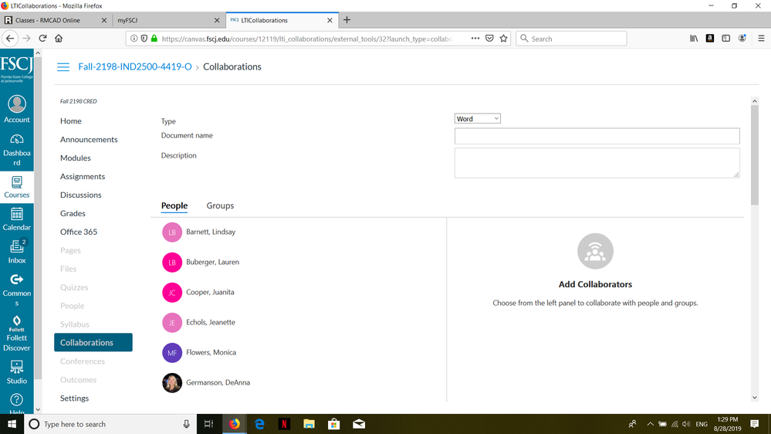
Task: Add Flowers, Monica as a collaborator
Action: pyautogui.click(x=211, y=353)
